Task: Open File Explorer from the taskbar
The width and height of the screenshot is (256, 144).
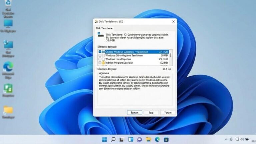Action: [x=149, y=139]
